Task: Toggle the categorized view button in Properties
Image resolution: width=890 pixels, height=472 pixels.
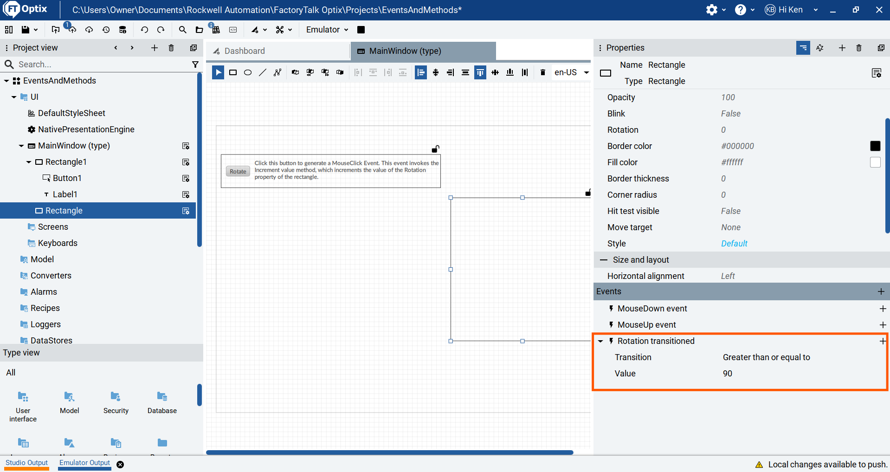Action: coord(803,48)
